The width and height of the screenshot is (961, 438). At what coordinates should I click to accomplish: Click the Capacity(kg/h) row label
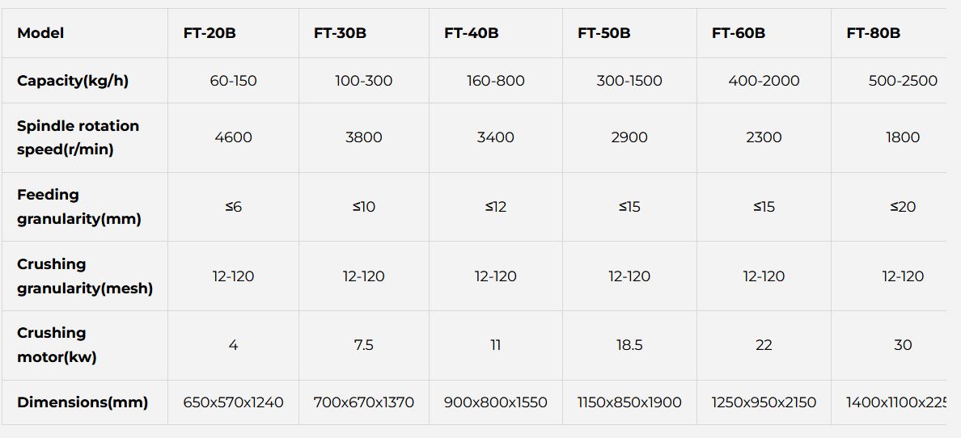[73, 81]
